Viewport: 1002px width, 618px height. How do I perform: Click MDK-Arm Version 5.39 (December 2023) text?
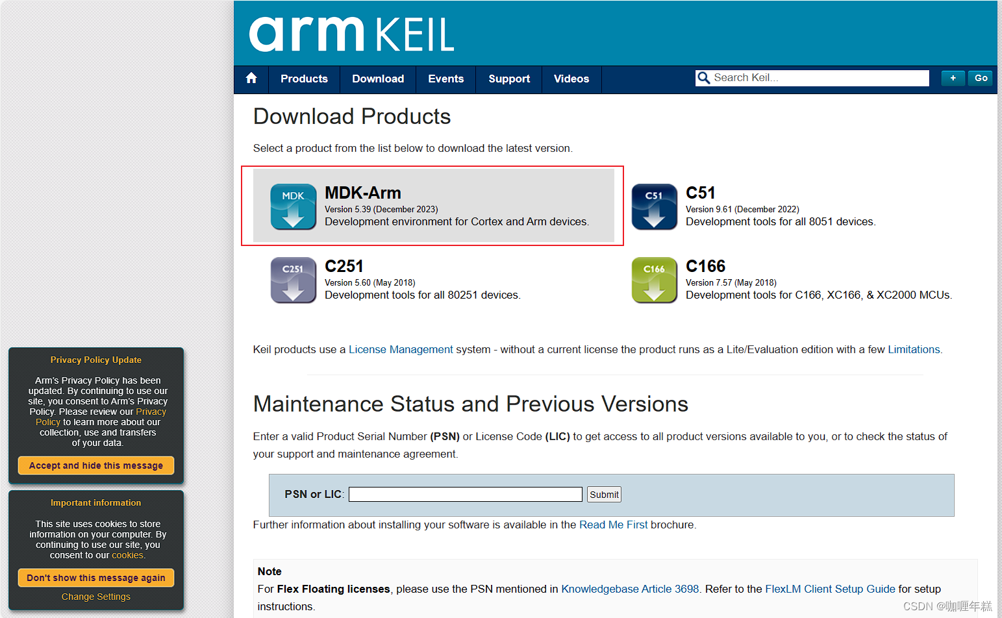tap(381, 209)
